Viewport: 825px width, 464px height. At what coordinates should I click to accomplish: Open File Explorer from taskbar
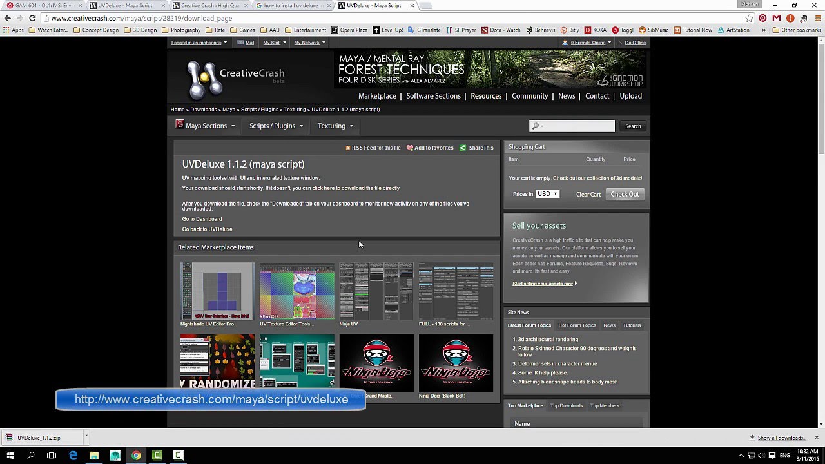pyautogui.click(x=94, y=456)
